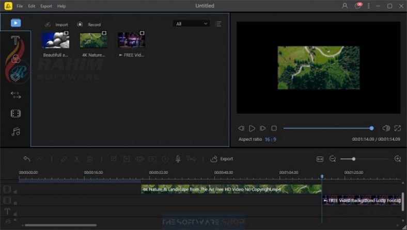Open the three-dot options menu in title bar

(x=368, y=6)
